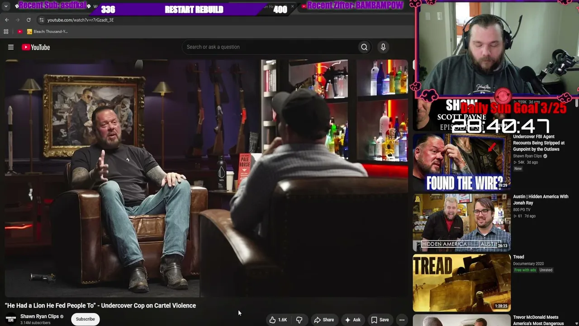Open the Found The Wire video thumbnail
This screenshot has width=579, height=326.
(462, 162)
